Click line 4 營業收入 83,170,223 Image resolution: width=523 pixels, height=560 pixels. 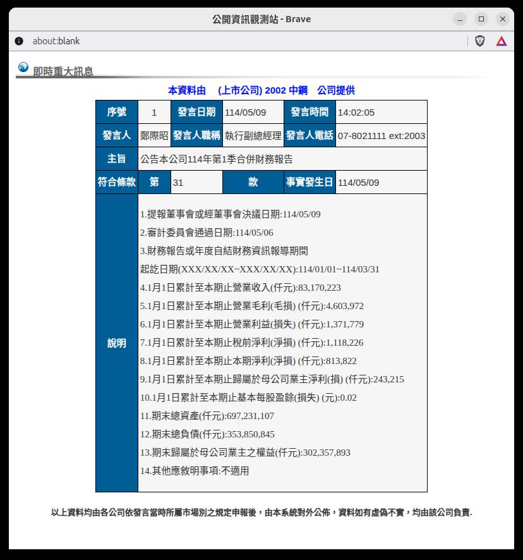(240, 288)
